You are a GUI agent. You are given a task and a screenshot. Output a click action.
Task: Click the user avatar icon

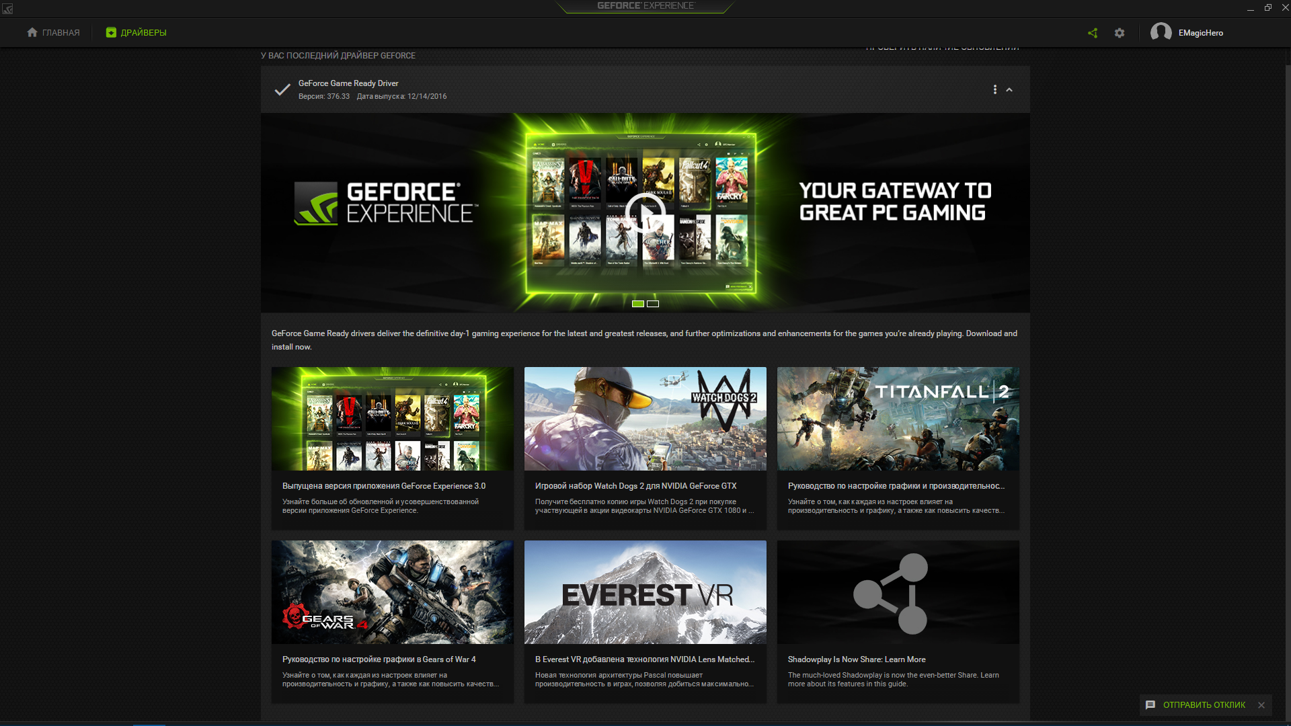(x=1161, y=32)
